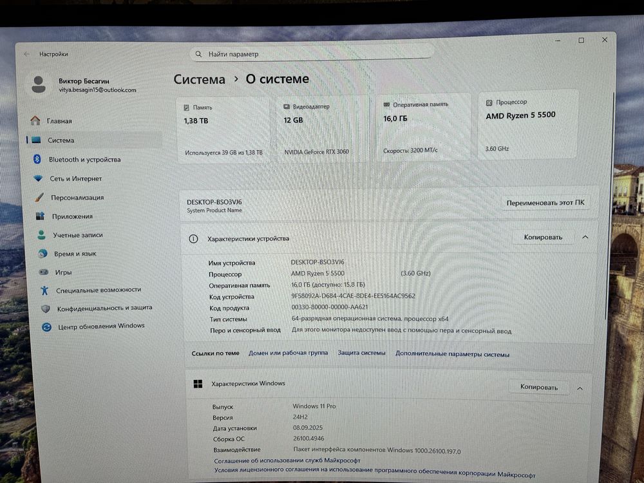Click the device ID value 9F58092A-D684
Image resolution: width=644 pixels, height=483 pixels.
353,296
